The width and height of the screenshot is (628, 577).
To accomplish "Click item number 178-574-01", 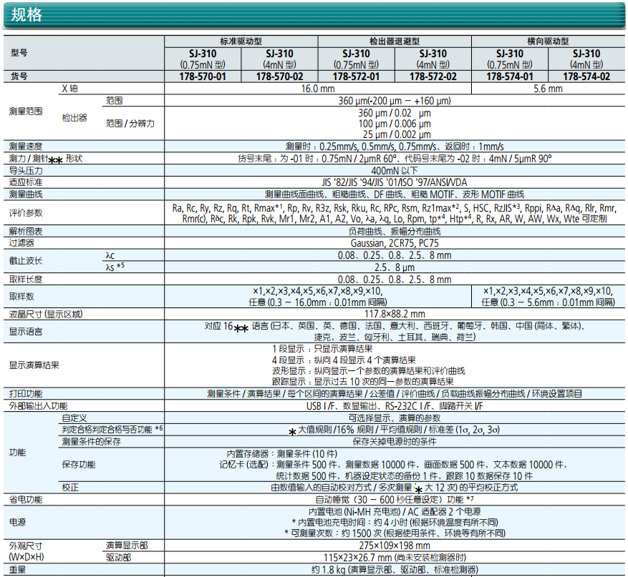I will [x=509, y=77].
